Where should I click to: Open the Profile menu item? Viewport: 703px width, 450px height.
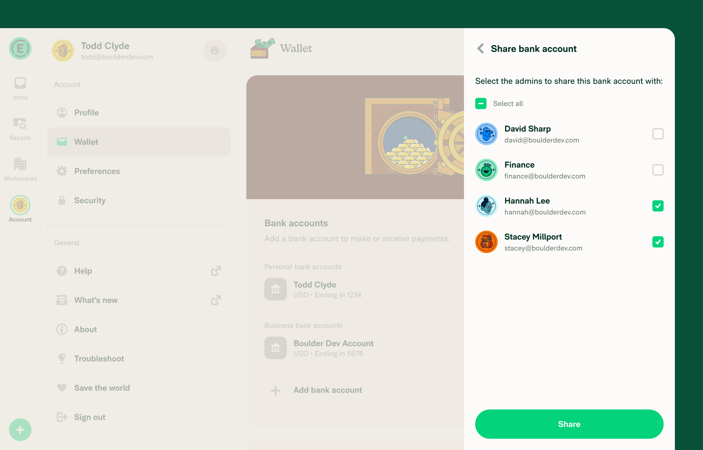[x=86, y=112]
